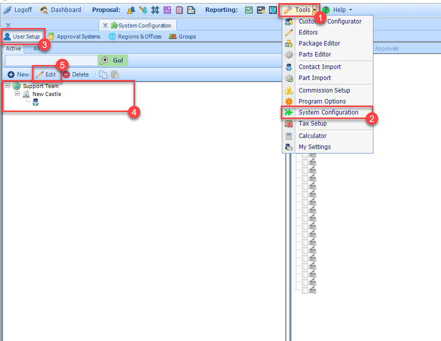The width and height of the screenshot is (441, 341).
Task: Click the Commission Setup coins icon
Action: tap(289, 90)
